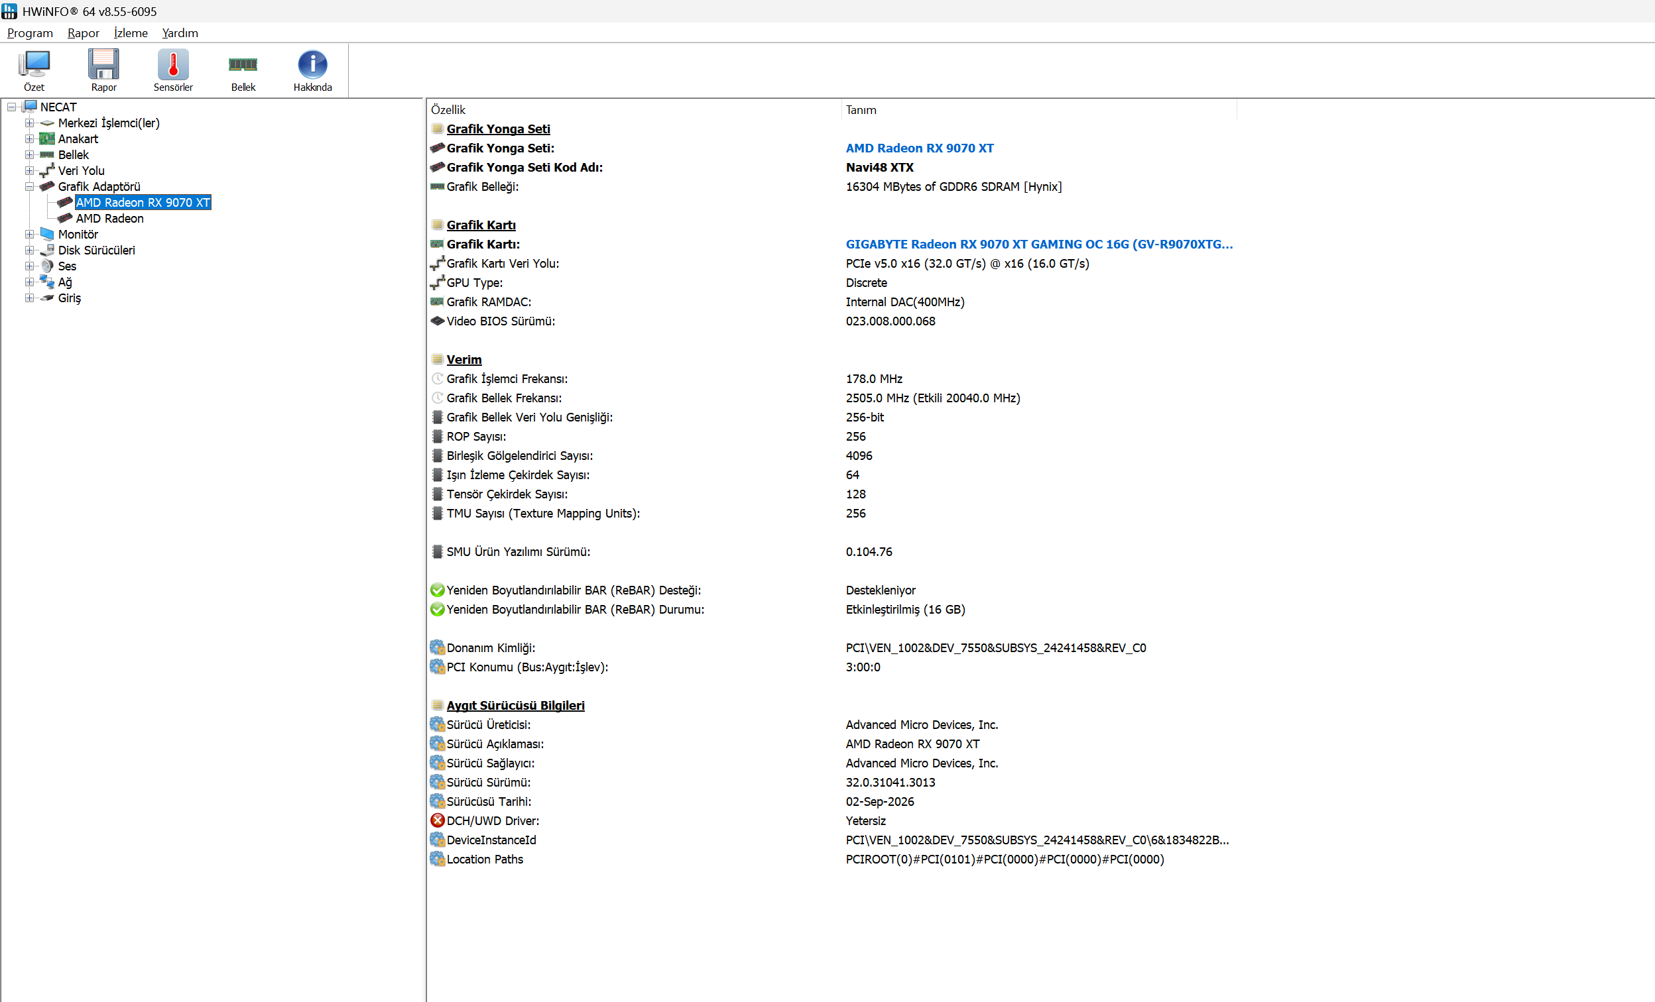Click the red X DCH/UWD Driver icon

pyautogui.click(x=437, y=821)
